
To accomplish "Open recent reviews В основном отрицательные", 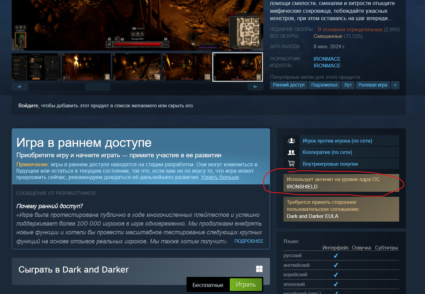I will coord(350,30).
